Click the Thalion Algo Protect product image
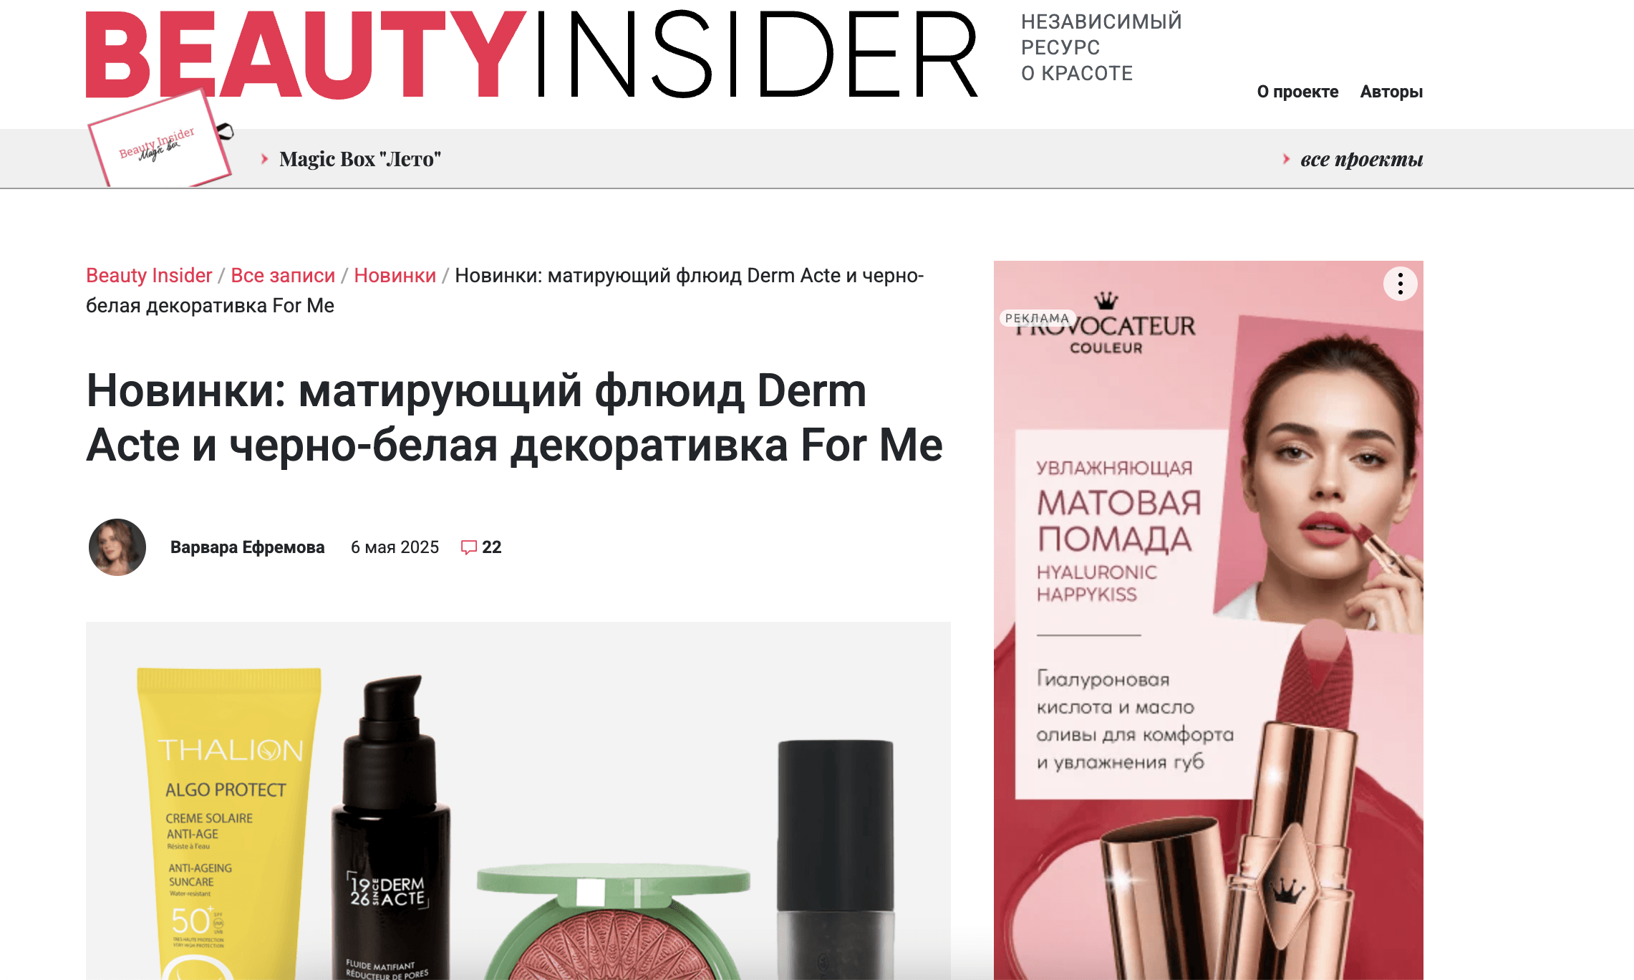Image resolution: width=1634 pixels, height=980 pixels. click(229, 823)
